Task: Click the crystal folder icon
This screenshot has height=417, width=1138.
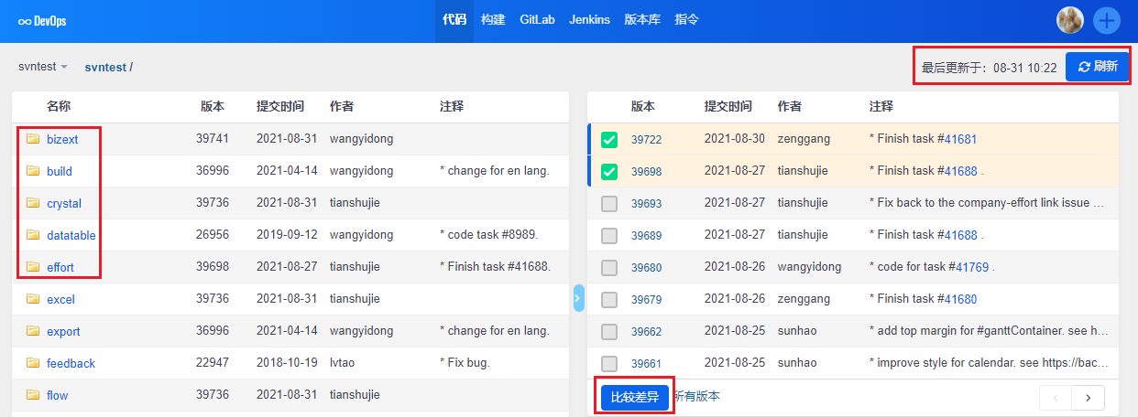Action: pyautogui.click(x=33, y=203)
